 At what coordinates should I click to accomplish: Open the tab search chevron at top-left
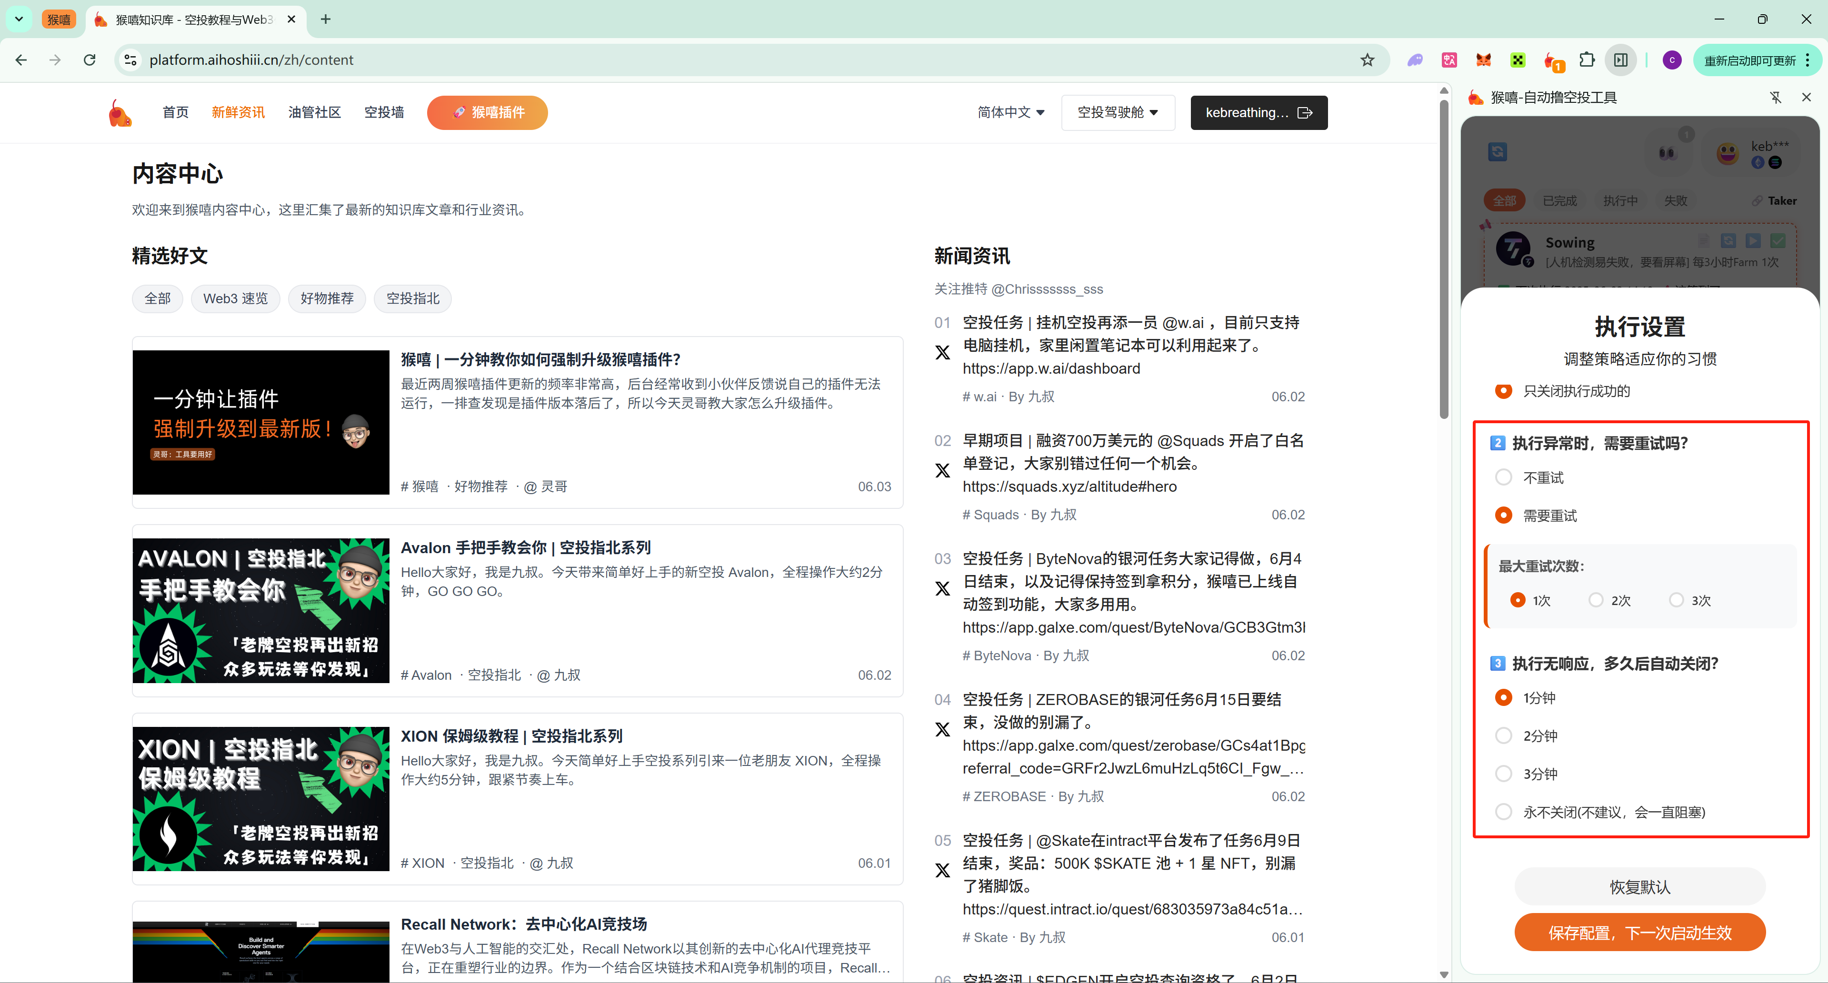pyautogui.click(x=19, y=19)
